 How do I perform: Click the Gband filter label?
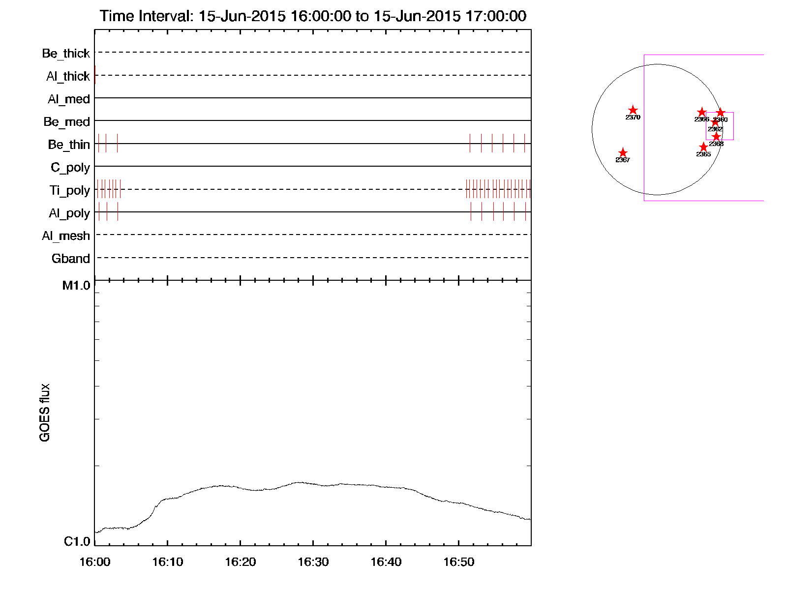(71, 259)
